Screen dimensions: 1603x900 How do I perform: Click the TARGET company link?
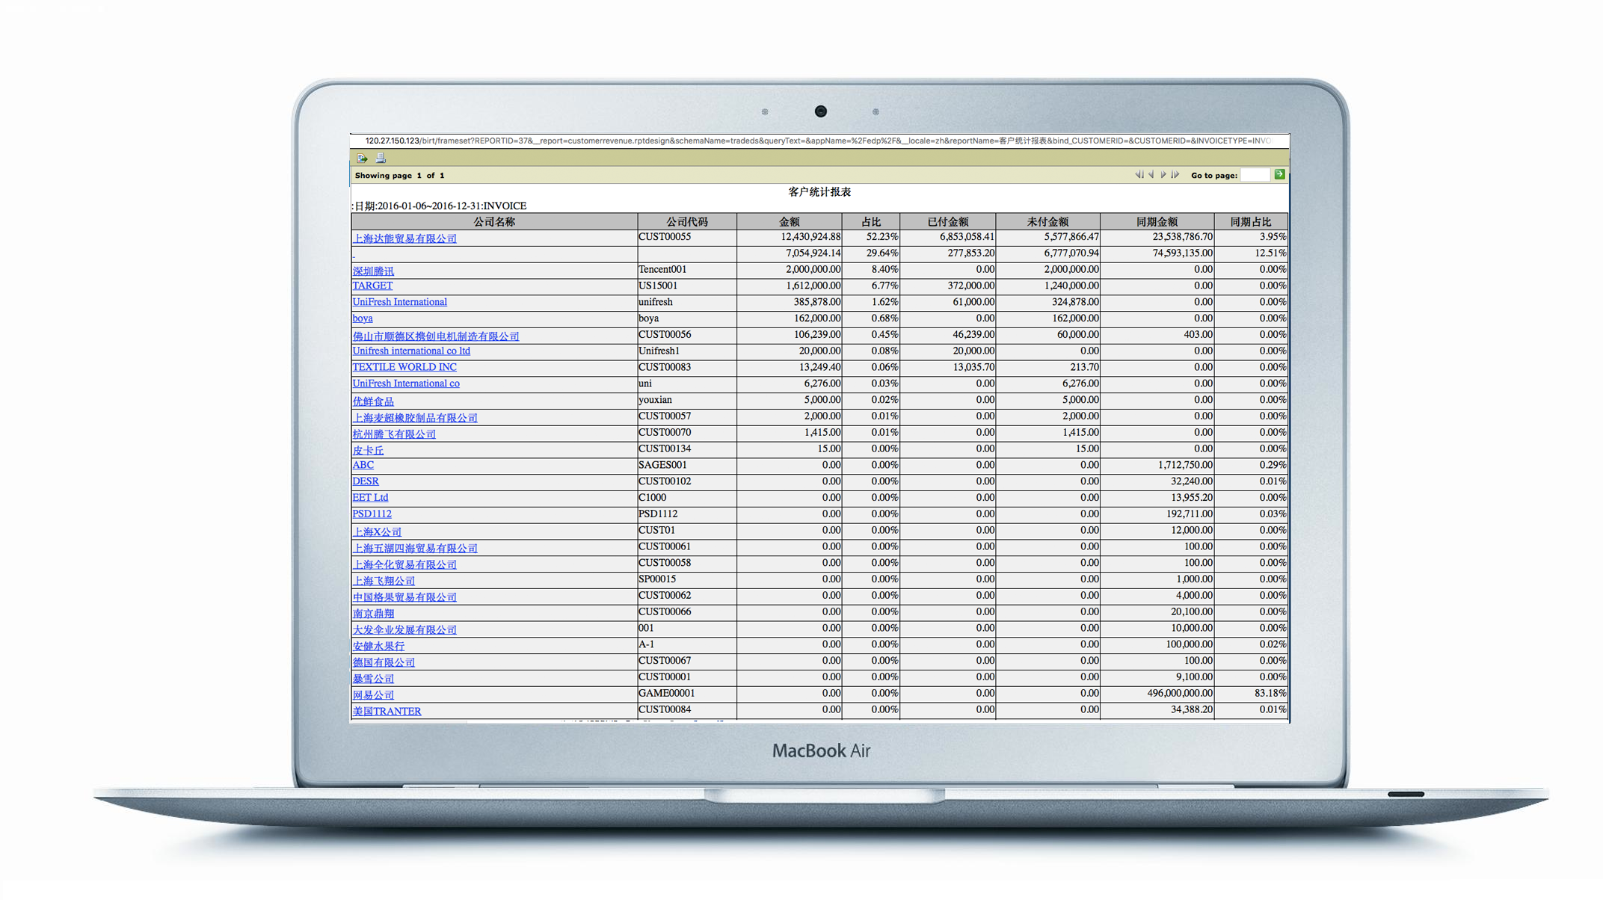372,286
